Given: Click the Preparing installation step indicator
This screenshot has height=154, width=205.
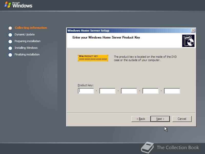Looking at the screenshot, I should [10, 41].
